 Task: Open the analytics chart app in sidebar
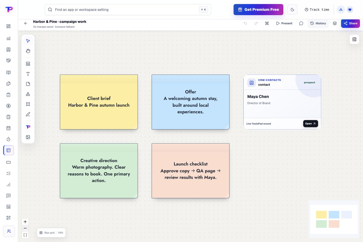pyautogui.click(x=8, y=38)
